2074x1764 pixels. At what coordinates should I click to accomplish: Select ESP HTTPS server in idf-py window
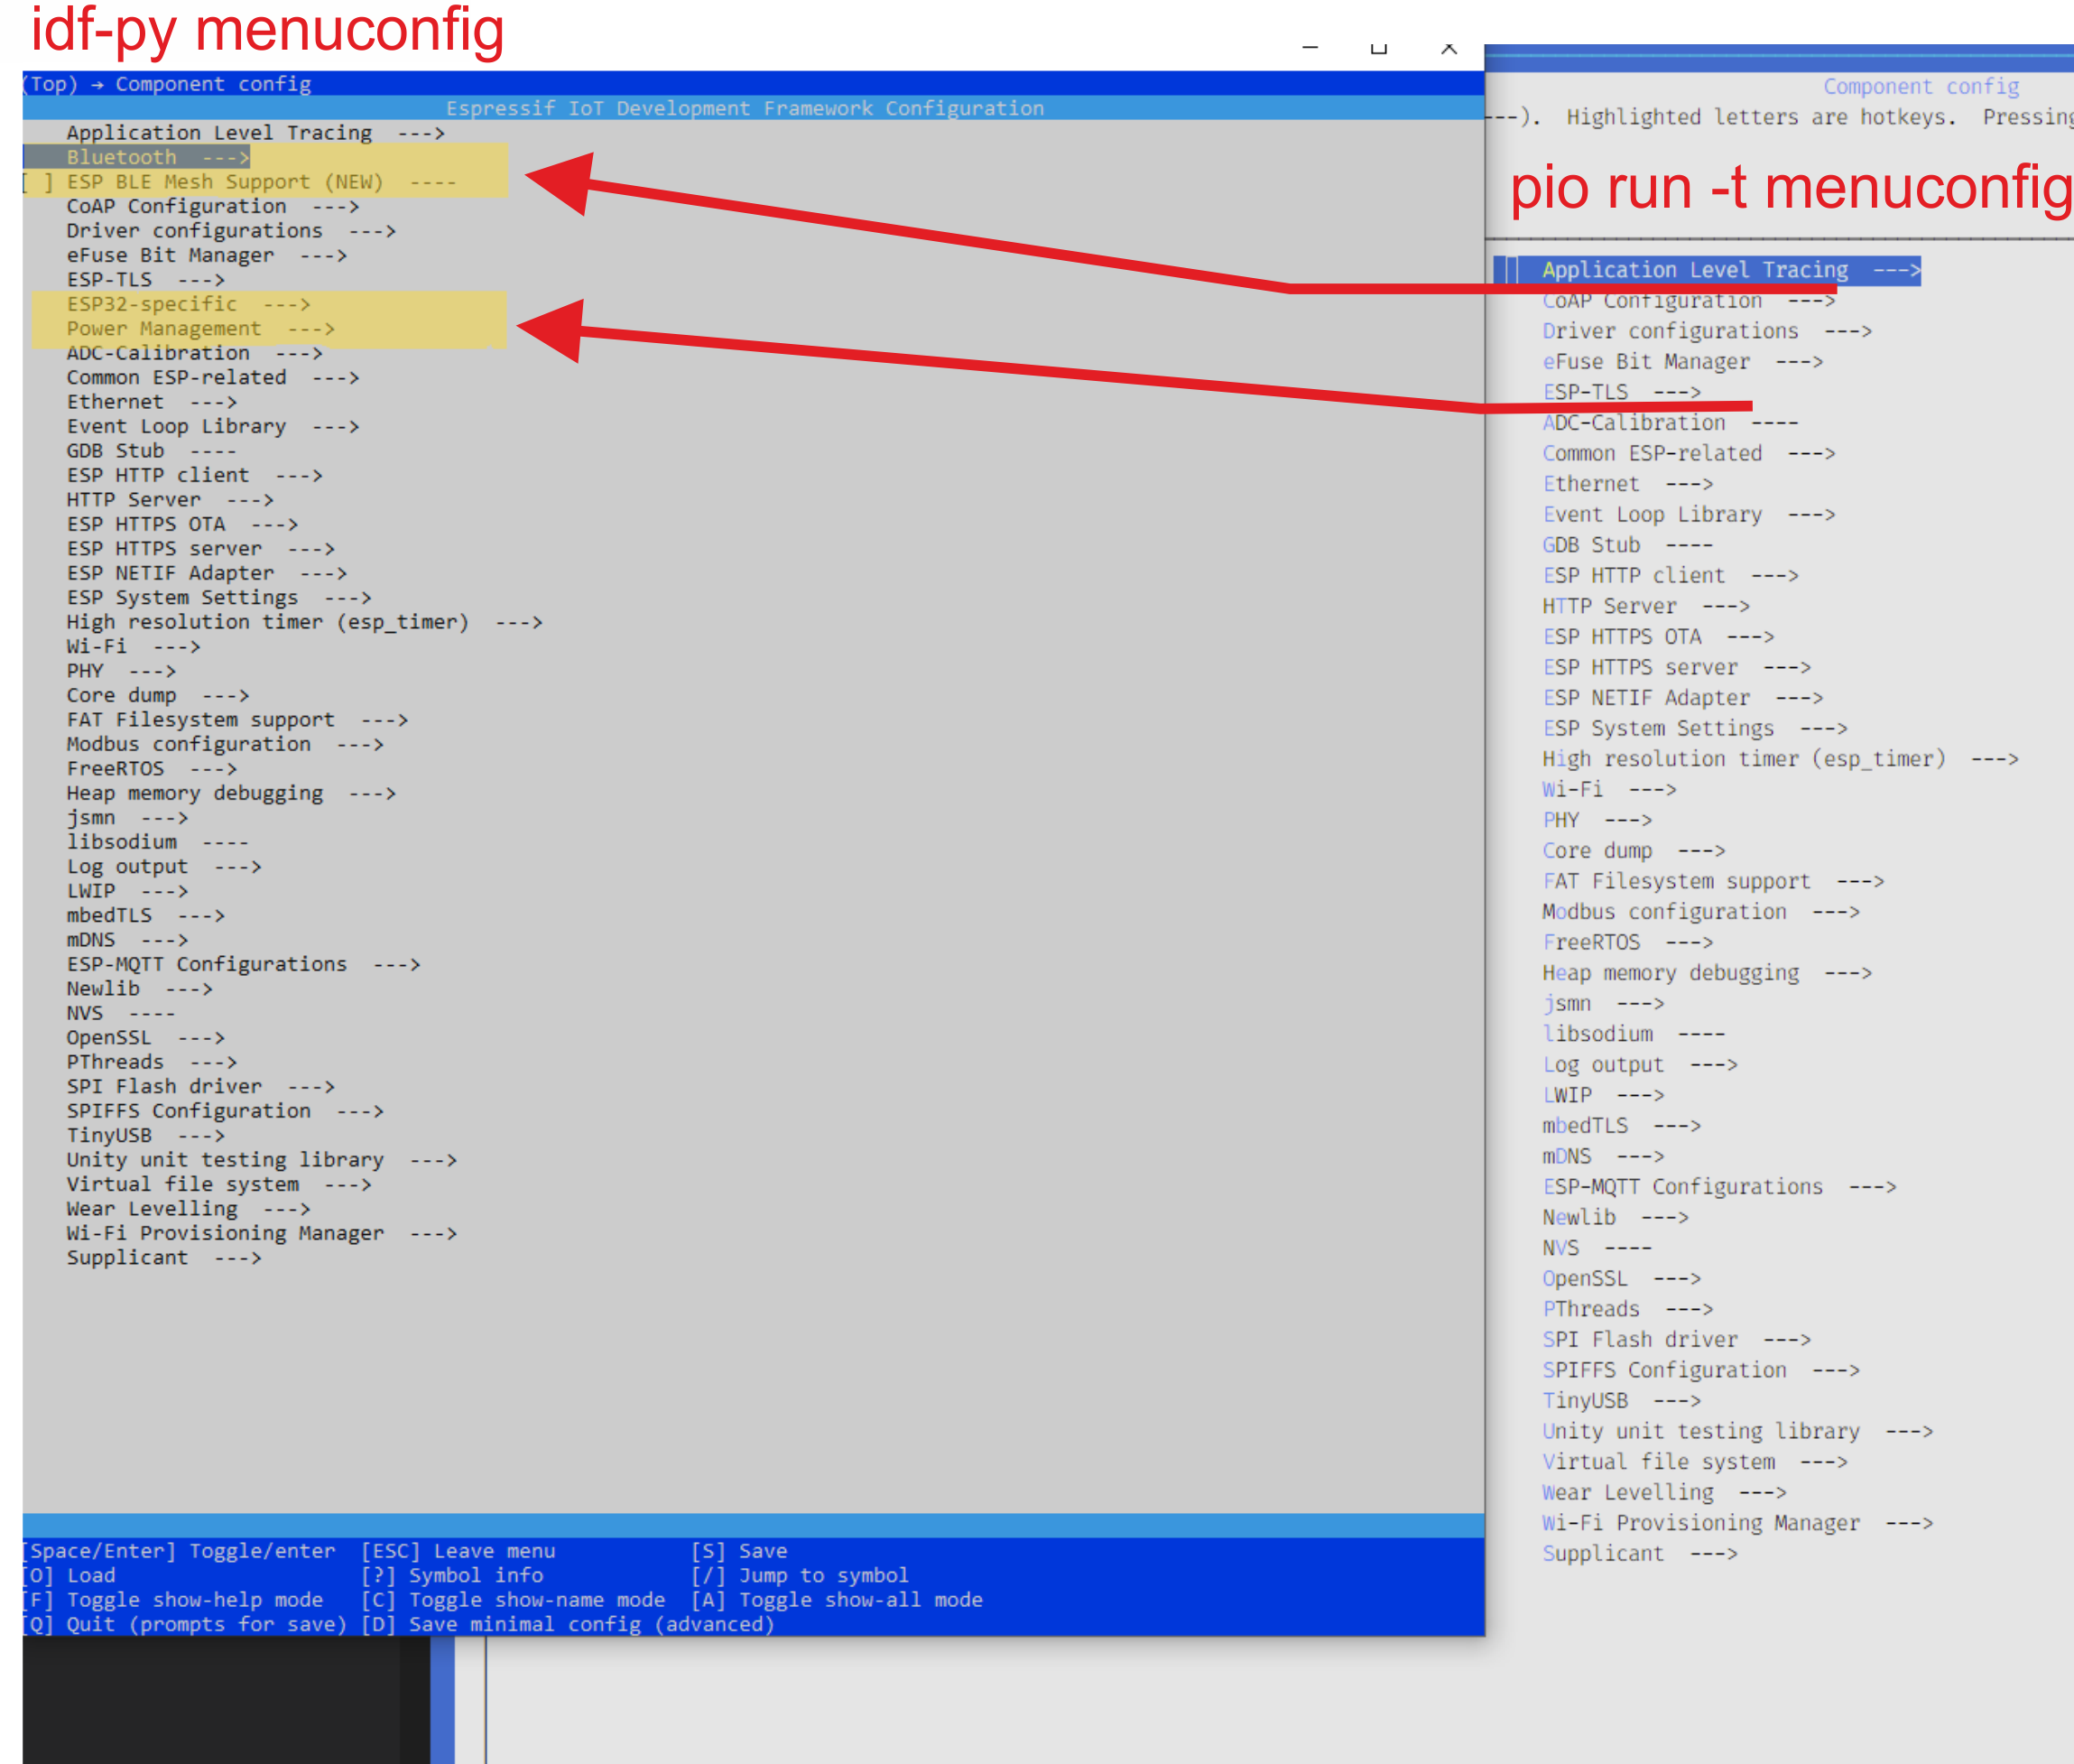(199, 549)
